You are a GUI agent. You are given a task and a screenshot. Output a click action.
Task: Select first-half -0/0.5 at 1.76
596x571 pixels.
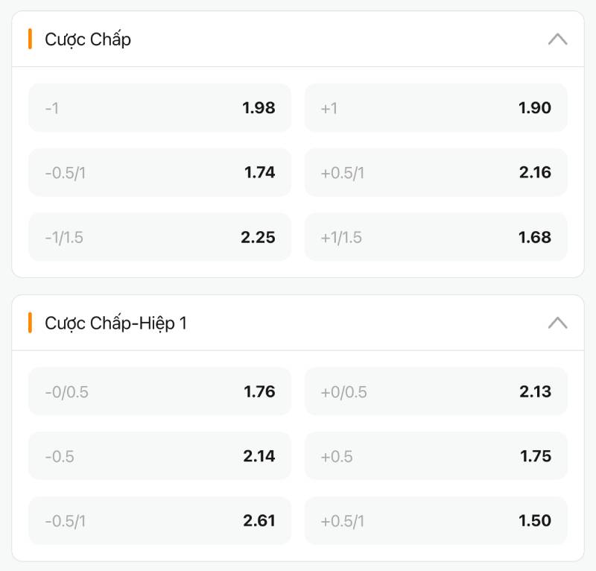[x=159, y=391]
